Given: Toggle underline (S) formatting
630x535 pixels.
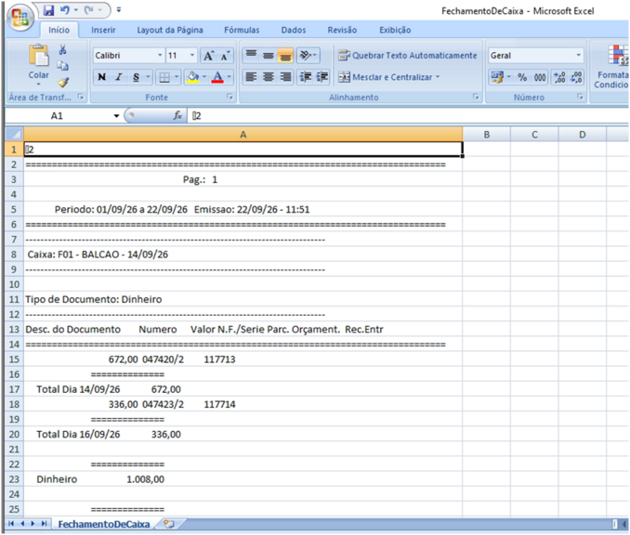Looking at the screenshot, I should coord(137,77).
